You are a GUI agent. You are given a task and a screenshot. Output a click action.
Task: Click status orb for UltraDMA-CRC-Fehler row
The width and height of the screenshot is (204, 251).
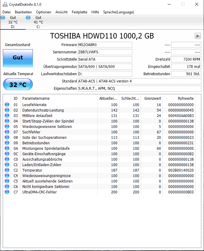point(7,192)
